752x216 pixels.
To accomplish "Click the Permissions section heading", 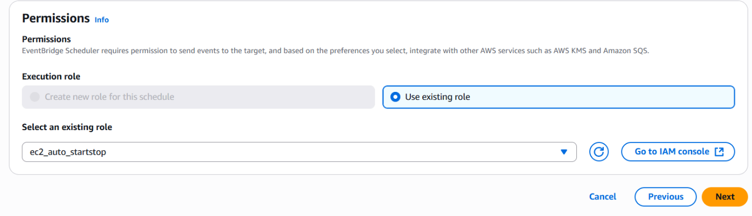I will tap(56, 18).
